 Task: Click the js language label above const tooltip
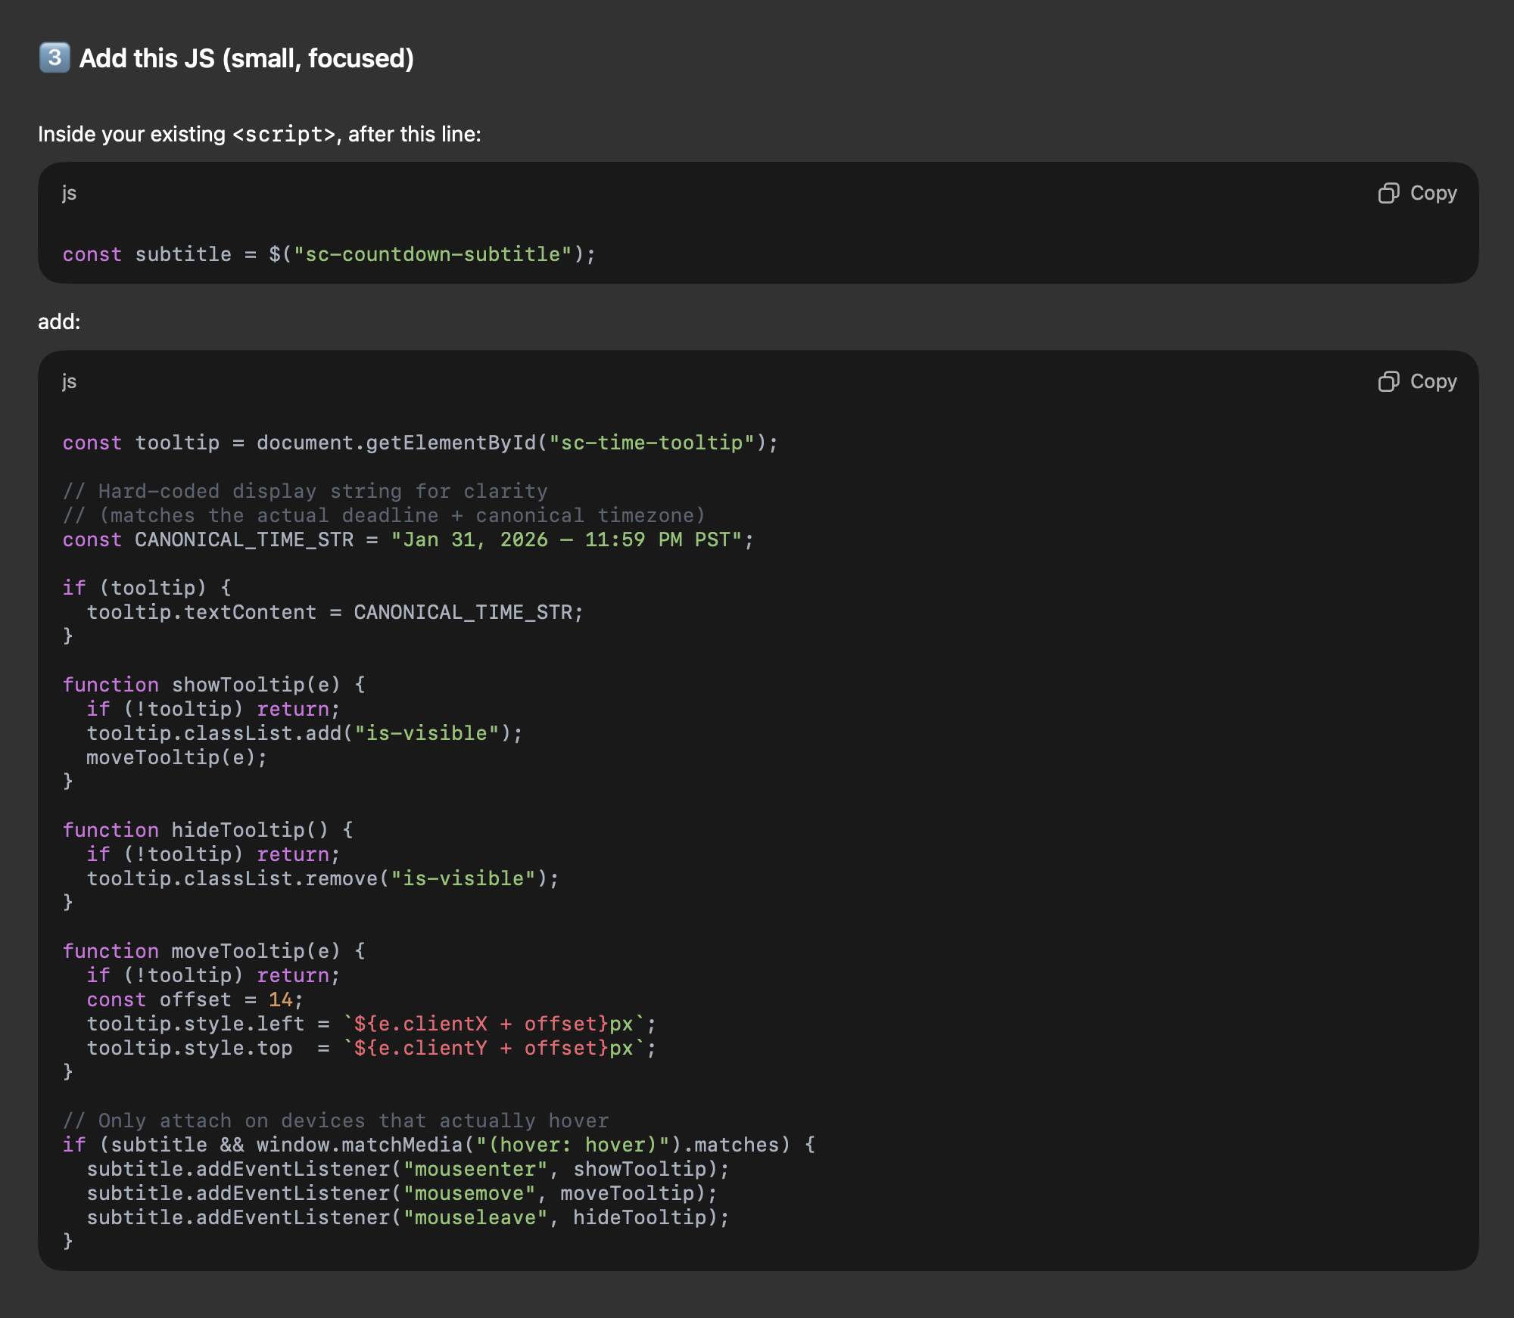coord(69,381)
